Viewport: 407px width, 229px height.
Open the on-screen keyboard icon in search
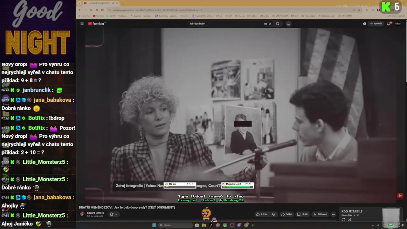point(266,24)
